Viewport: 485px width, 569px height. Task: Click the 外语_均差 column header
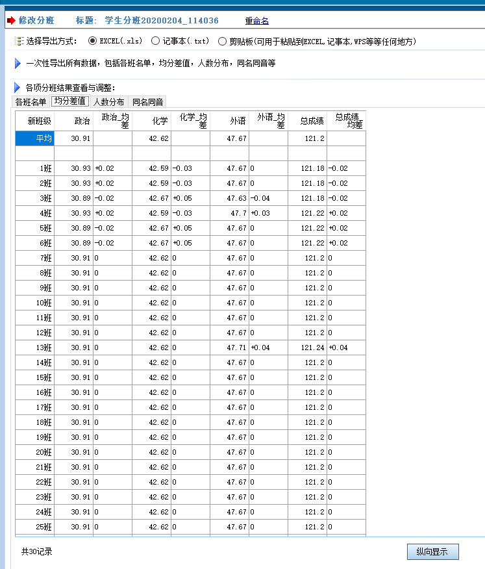click(270, 121)
